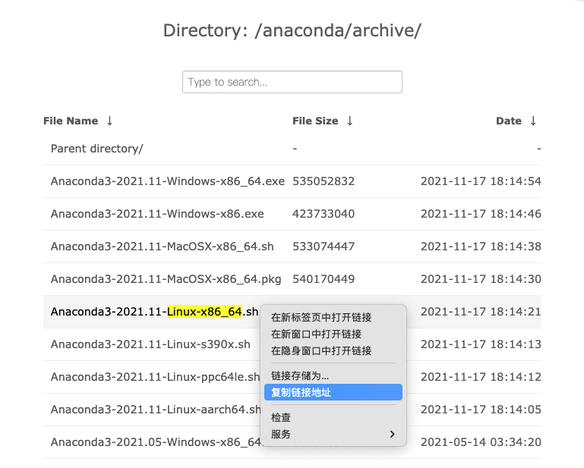Click date 2021-11-17 18:14:46
Image resolution: width=584 pixels, height=468 pixels.
point(481,214)
